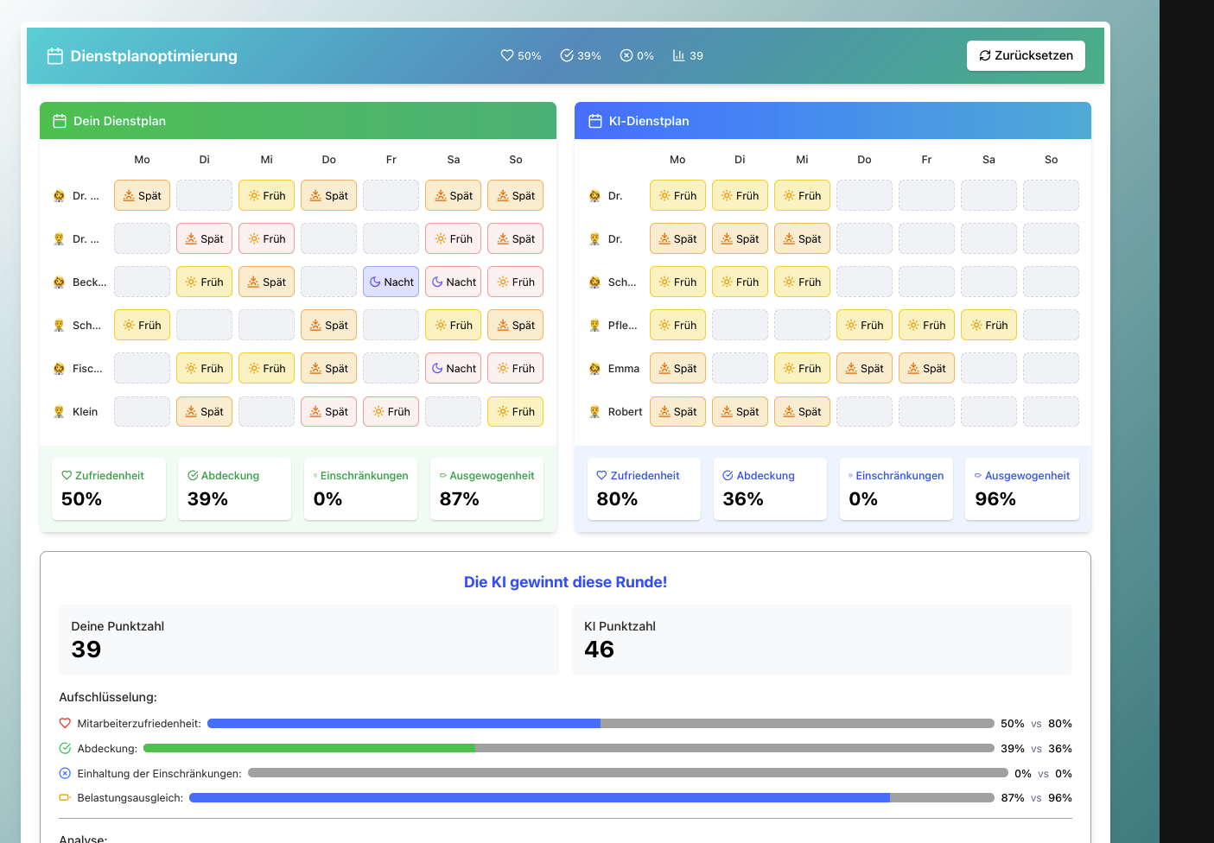Click the calendar icon in KI-Dienstplan header
Screen dimensions: 1214x843
[x=595, y=121]
